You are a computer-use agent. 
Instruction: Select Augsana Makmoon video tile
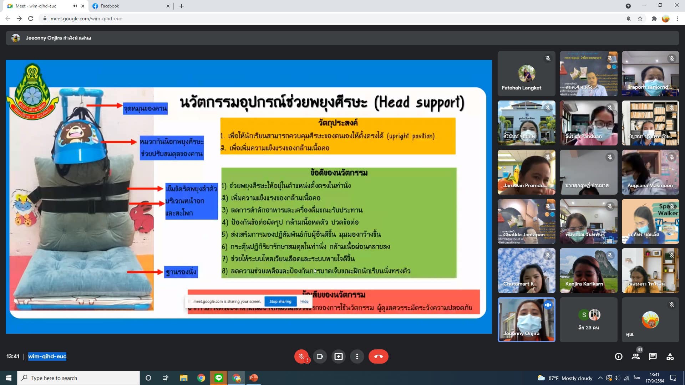650,172
